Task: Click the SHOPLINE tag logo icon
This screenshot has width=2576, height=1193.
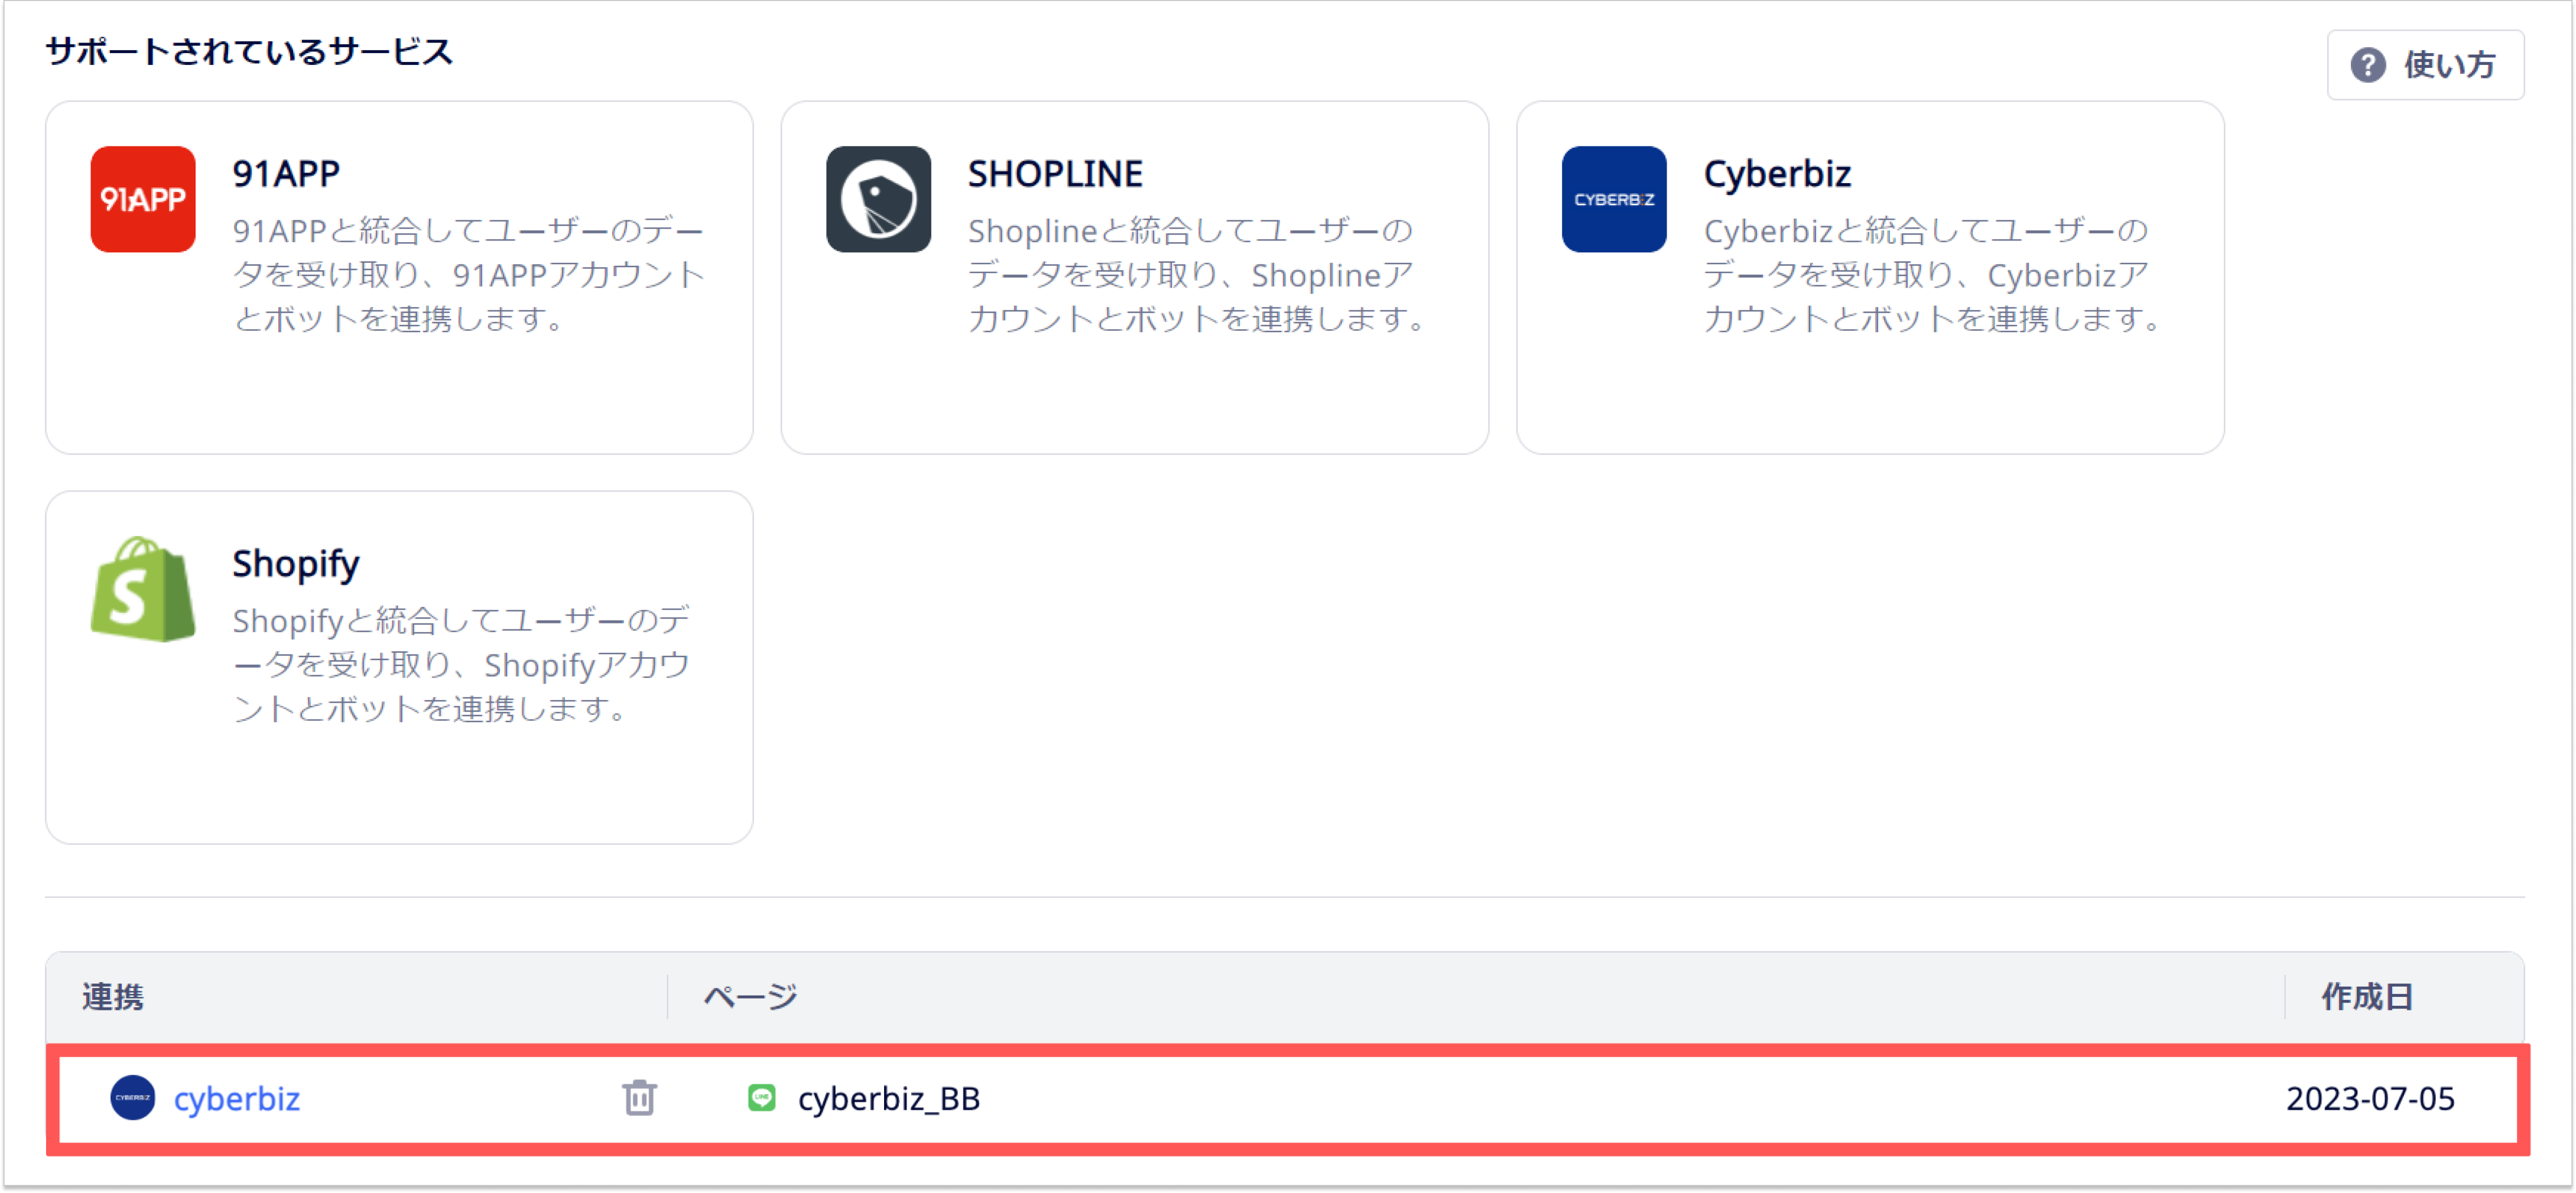Action: coord(878,199)
